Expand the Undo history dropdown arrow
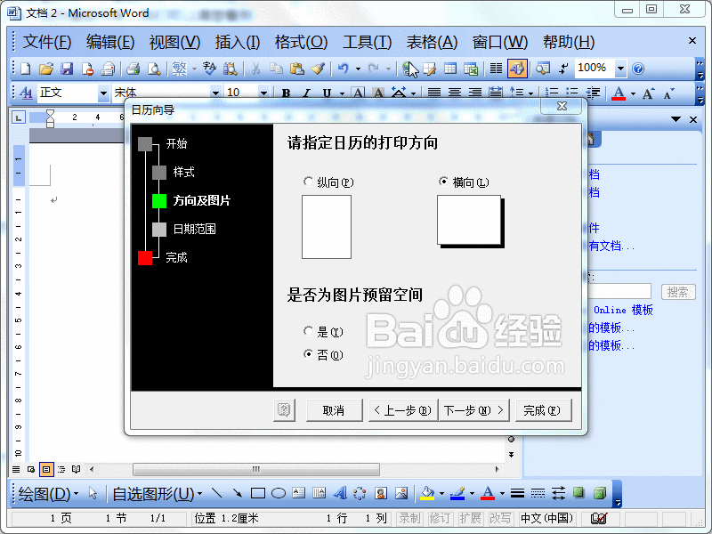Image resolution: width=712 pixels, height=534 pixels. 358,69
